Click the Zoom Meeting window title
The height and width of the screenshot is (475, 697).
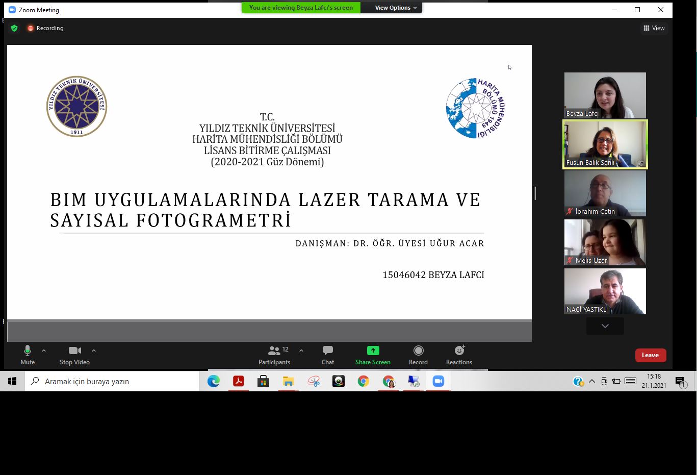[x=39, y=10]
